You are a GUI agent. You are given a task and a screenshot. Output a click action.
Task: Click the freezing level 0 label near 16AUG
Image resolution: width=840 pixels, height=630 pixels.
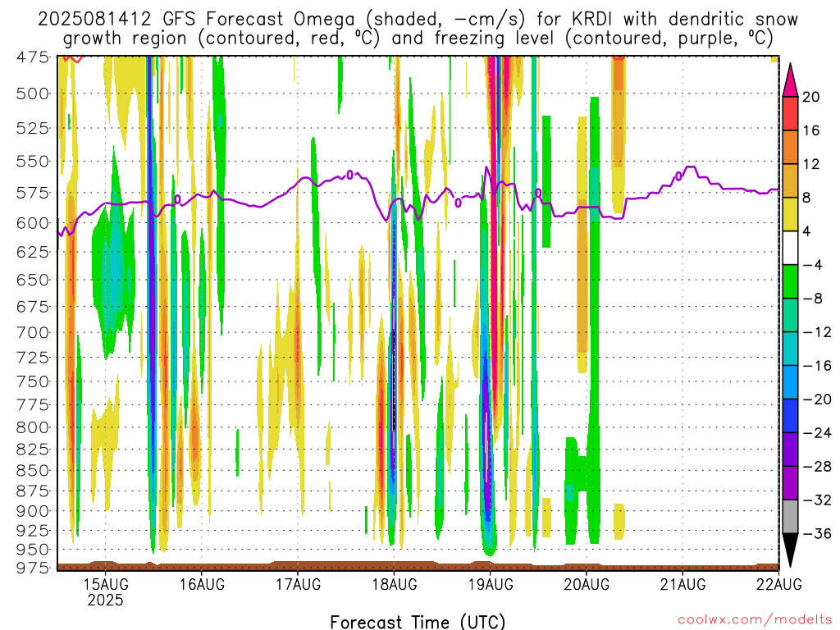[178, 199]
